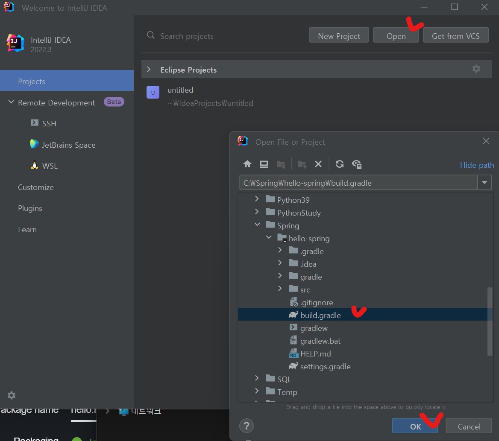Viewport: 499px width, 441px height.
Task: Click the gradlew script file icon
Action: 293,327
